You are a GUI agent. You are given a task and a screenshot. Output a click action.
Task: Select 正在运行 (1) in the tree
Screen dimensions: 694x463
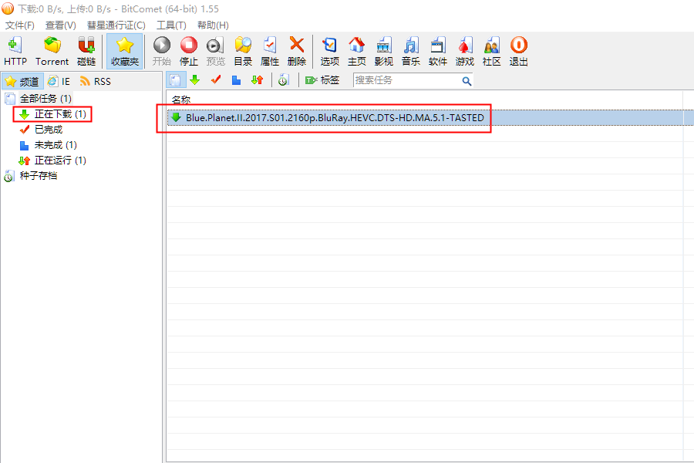[52, 161]
